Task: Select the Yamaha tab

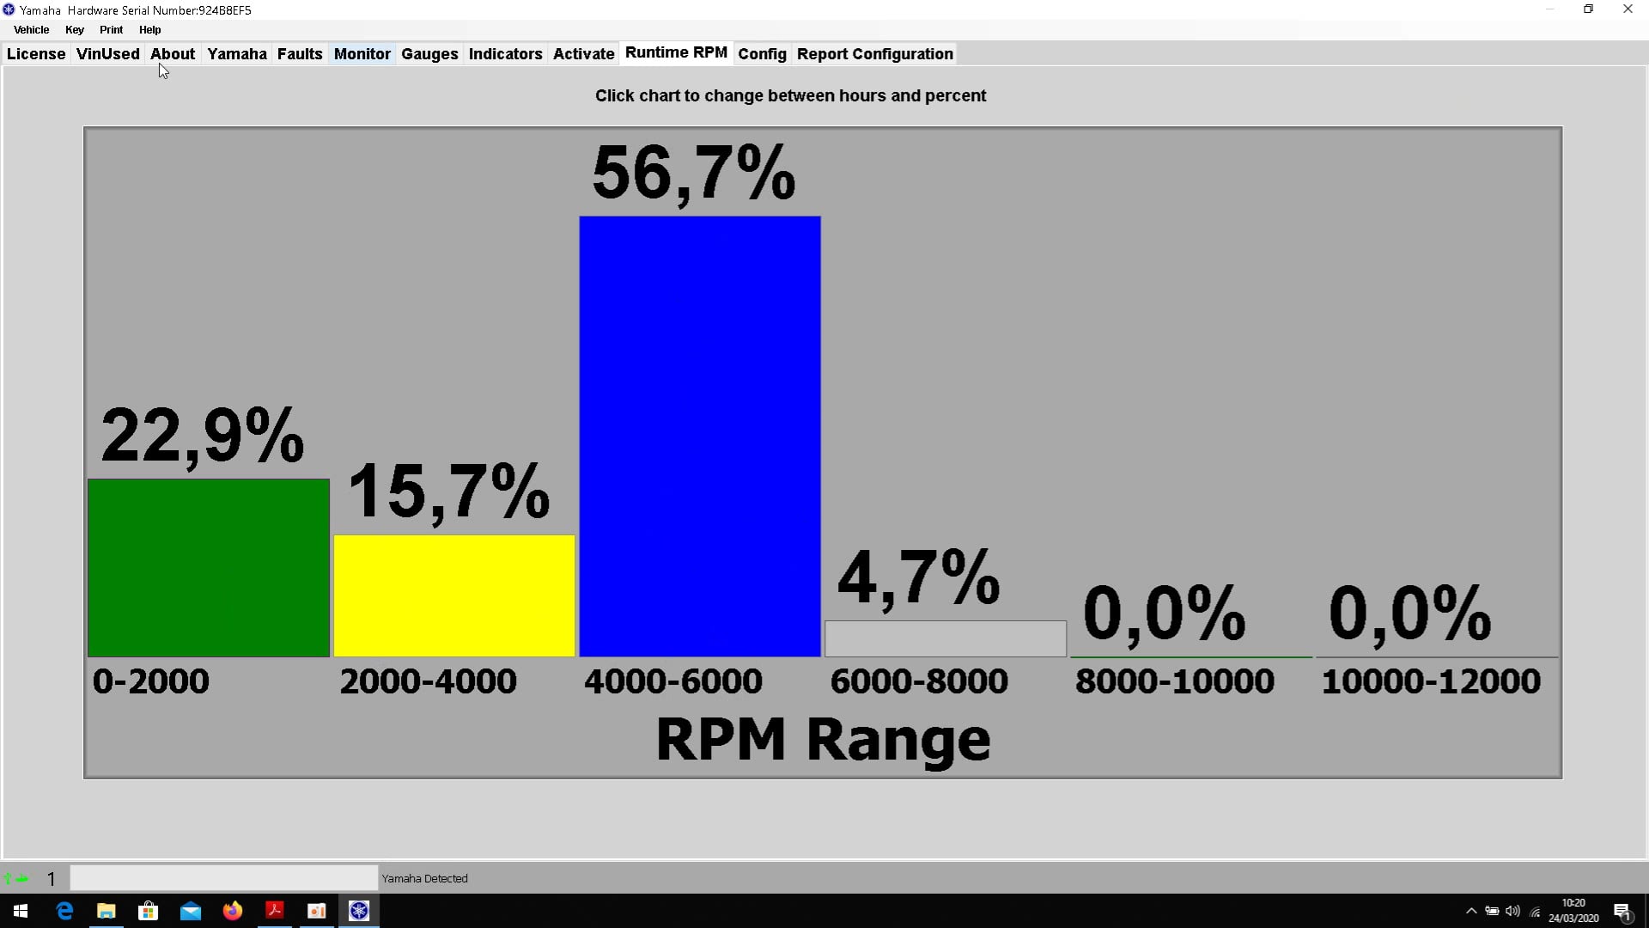Action: coord(237,54)
